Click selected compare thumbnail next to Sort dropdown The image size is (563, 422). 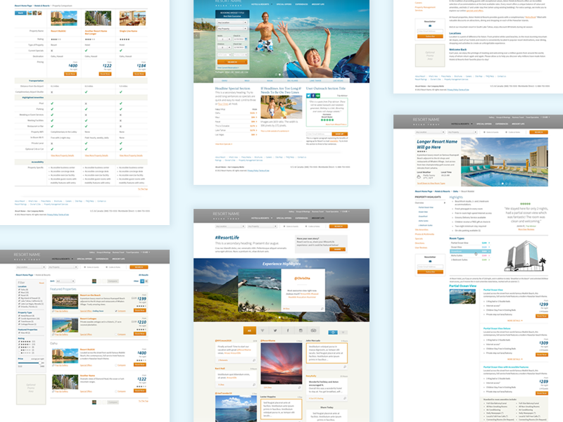(x=94, y=281)
